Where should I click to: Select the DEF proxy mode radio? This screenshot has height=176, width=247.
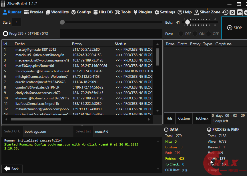coord(181,34)
